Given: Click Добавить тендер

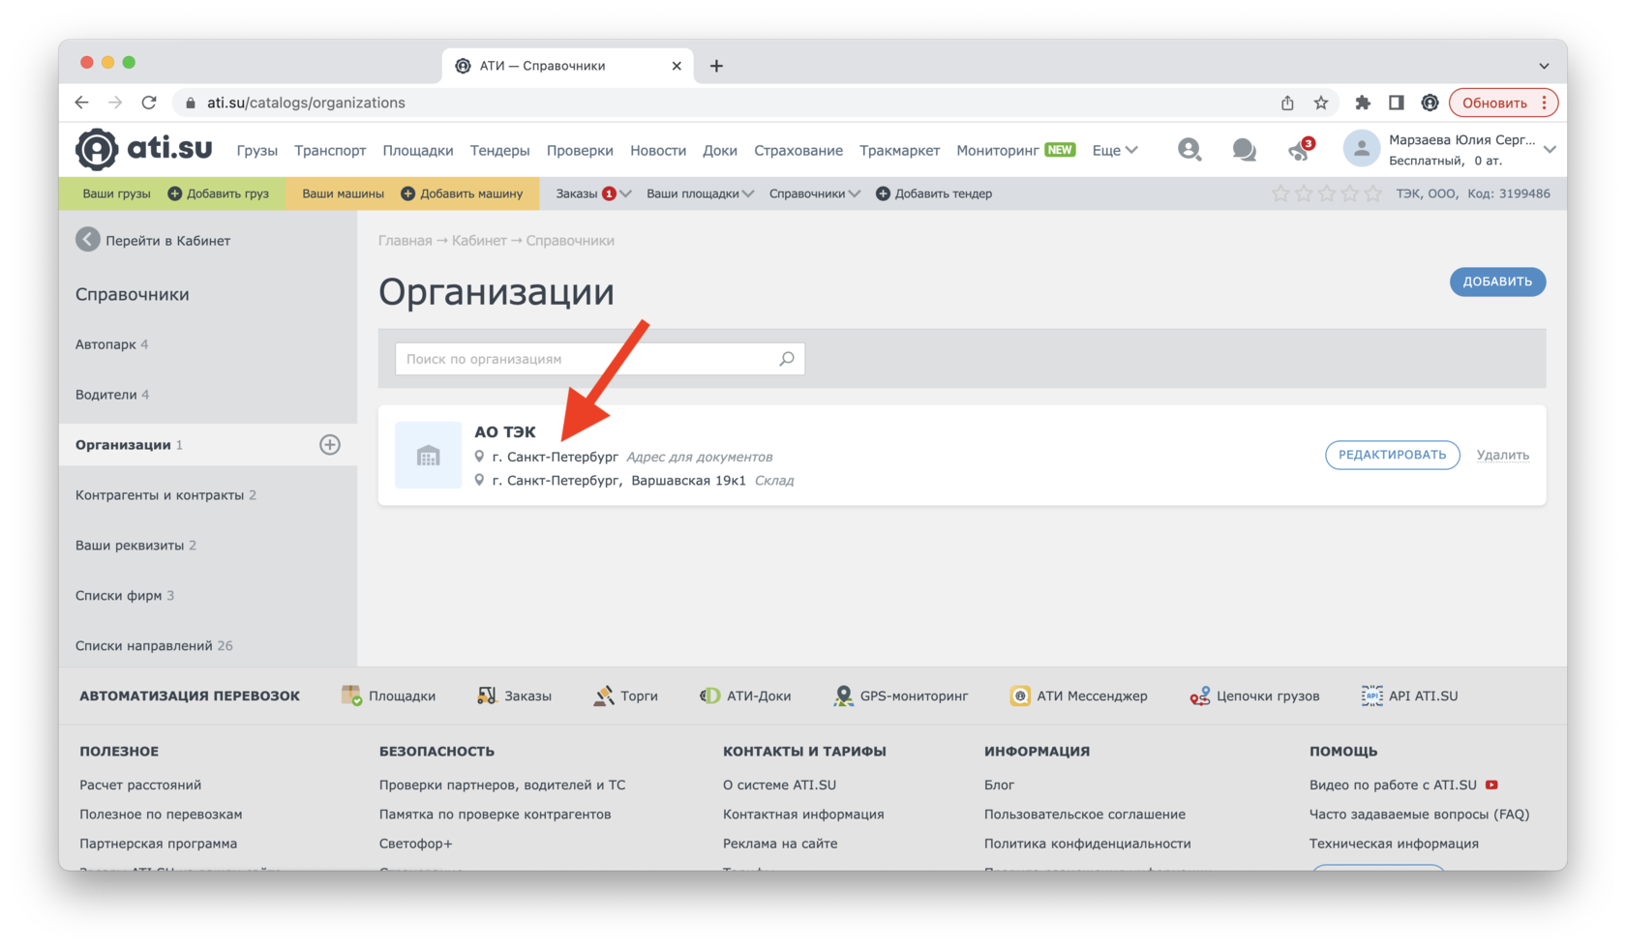Looking at the screenshot, I should coord(934,193).
